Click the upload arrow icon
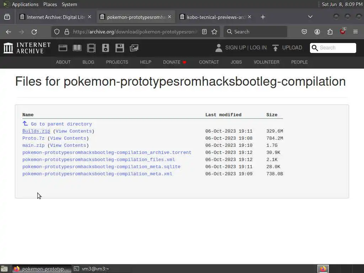 pyautogui.click(x=275, y=48)
